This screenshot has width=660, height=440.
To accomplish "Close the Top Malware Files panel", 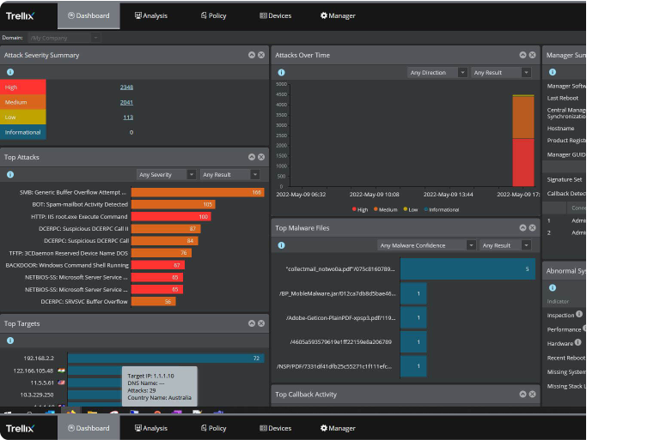I will click(533, 227).
